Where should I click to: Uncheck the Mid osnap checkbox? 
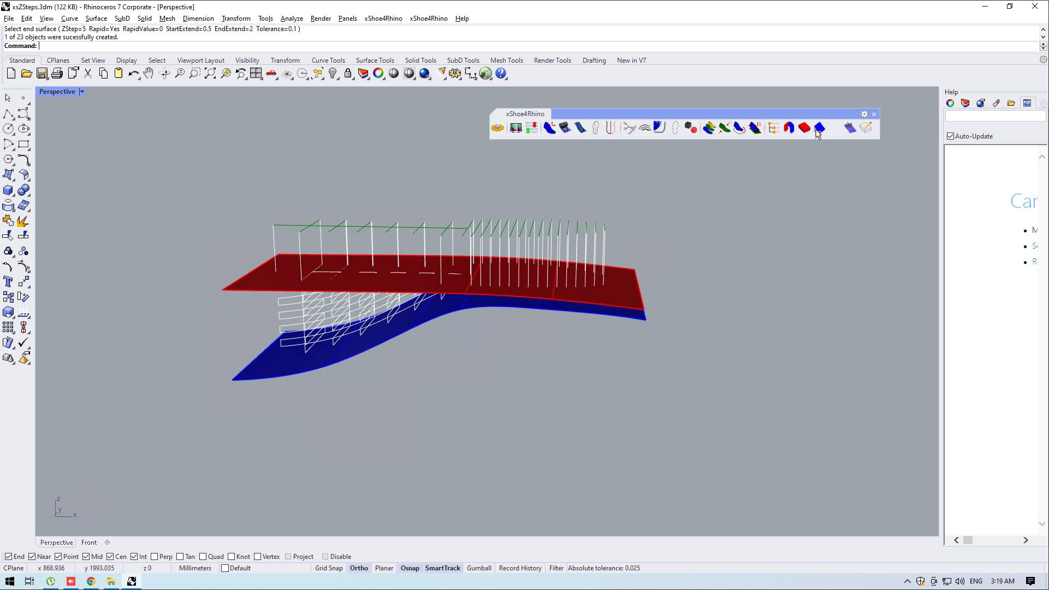click(x=86, y=557)
